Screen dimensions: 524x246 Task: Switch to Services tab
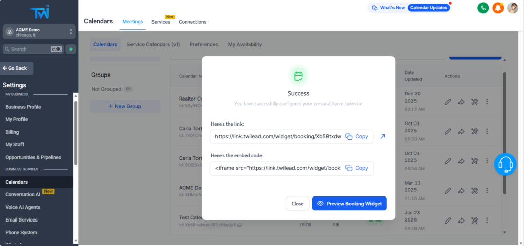[x=161, y=22]
